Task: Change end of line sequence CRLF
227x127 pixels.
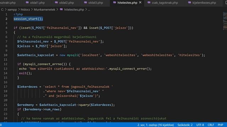Action: (x=211, y=125)
